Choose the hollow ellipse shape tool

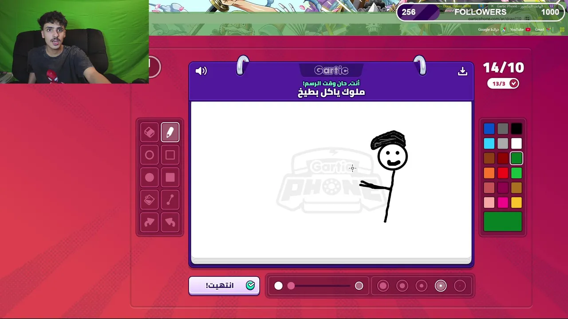point(150,155)
